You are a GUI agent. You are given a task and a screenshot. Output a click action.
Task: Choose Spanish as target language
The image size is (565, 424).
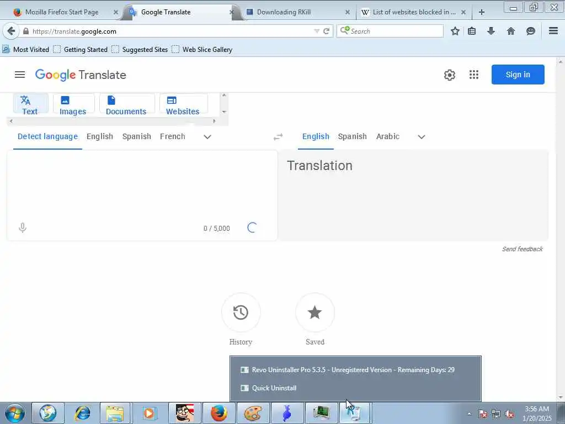pyautogui.click(x=353, y=137)
